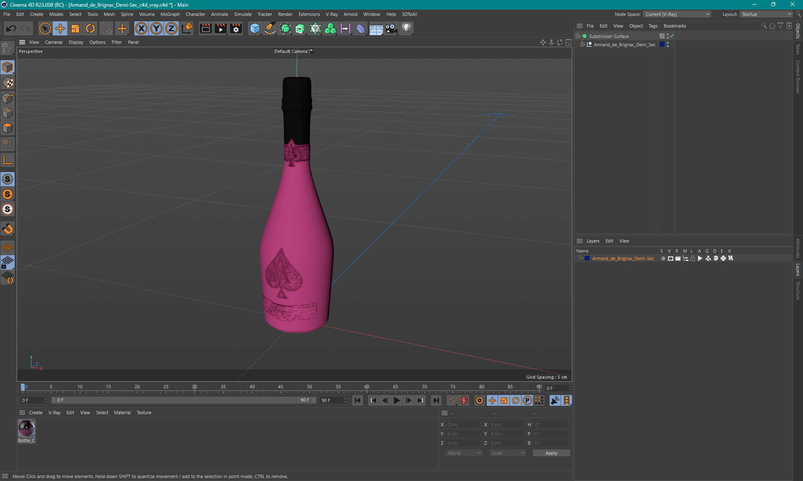
Task: Switch to Model mode in left palette
Action: 8,67
